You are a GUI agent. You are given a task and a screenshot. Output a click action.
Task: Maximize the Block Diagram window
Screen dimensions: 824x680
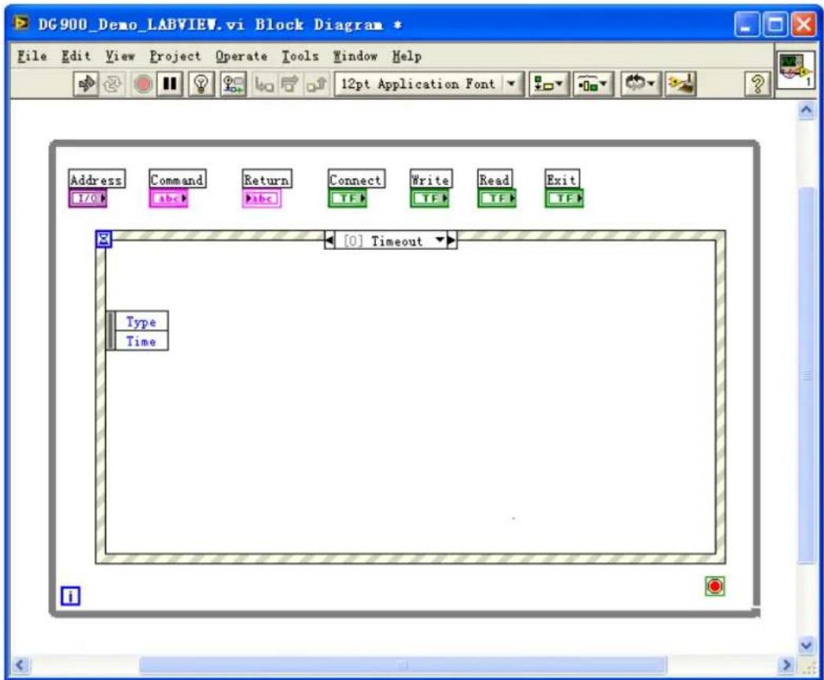(x=774, y=25)
